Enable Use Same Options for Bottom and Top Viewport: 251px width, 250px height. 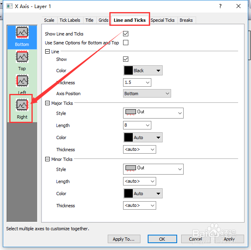tap(125, 43)
